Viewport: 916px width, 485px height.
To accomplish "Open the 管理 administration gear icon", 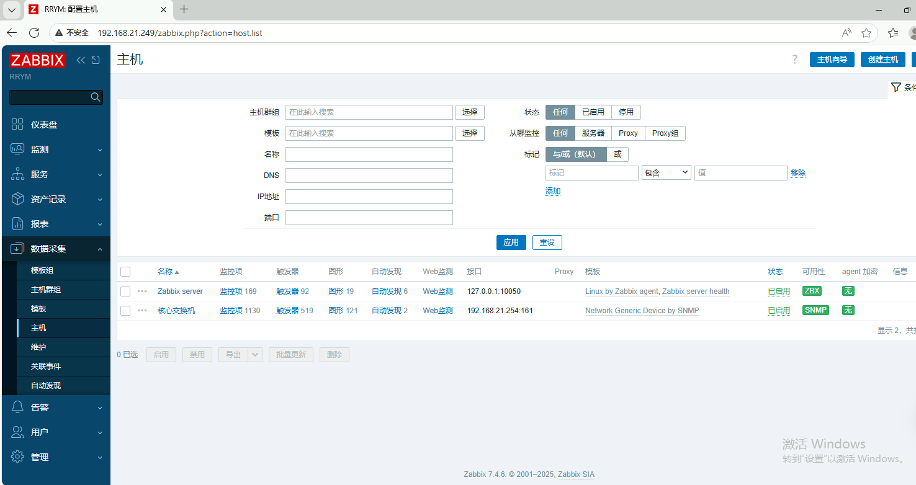I will [x=17, y=456].
